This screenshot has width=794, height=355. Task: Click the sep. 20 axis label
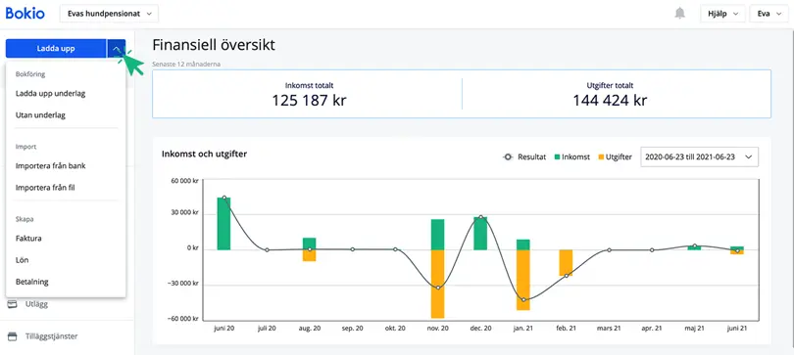353,329
